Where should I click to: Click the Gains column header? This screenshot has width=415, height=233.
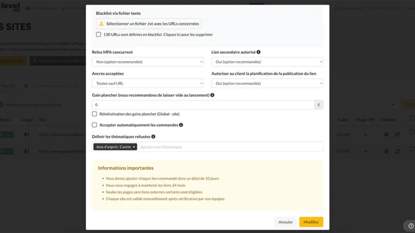click(x=343, y=120)
